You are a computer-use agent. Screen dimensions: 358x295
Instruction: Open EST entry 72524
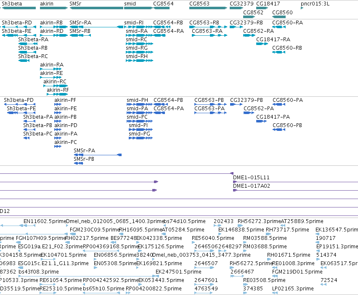tap(329, 280)
